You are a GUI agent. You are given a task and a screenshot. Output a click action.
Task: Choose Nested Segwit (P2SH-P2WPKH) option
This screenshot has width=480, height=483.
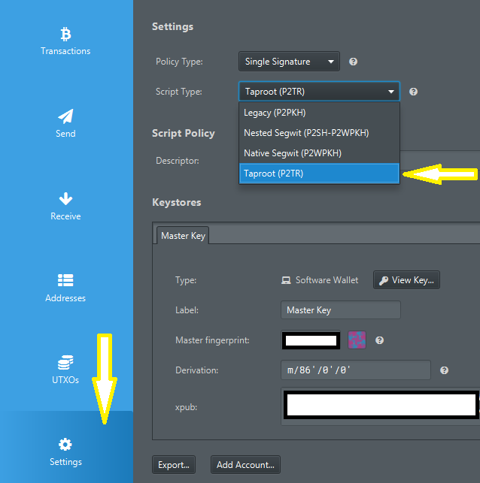click(x=306, y=133)
